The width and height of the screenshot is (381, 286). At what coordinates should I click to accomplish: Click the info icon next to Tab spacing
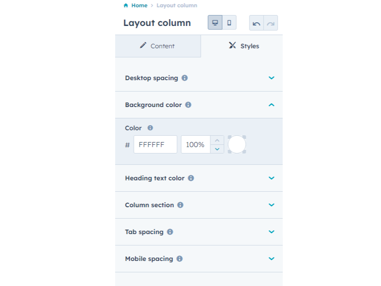(x=169, y=232)
